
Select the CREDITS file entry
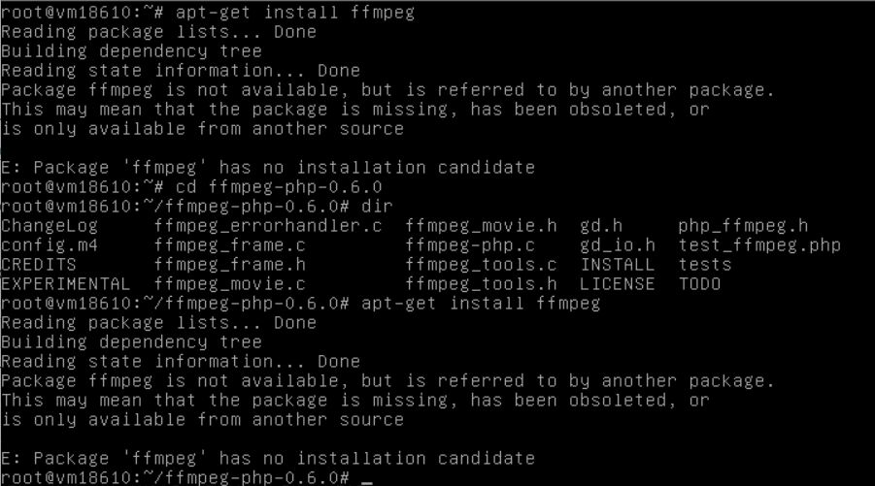tap(39, 264)
